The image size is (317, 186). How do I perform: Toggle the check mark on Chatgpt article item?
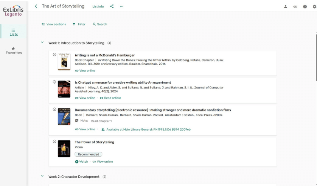(x=54, y=82)
